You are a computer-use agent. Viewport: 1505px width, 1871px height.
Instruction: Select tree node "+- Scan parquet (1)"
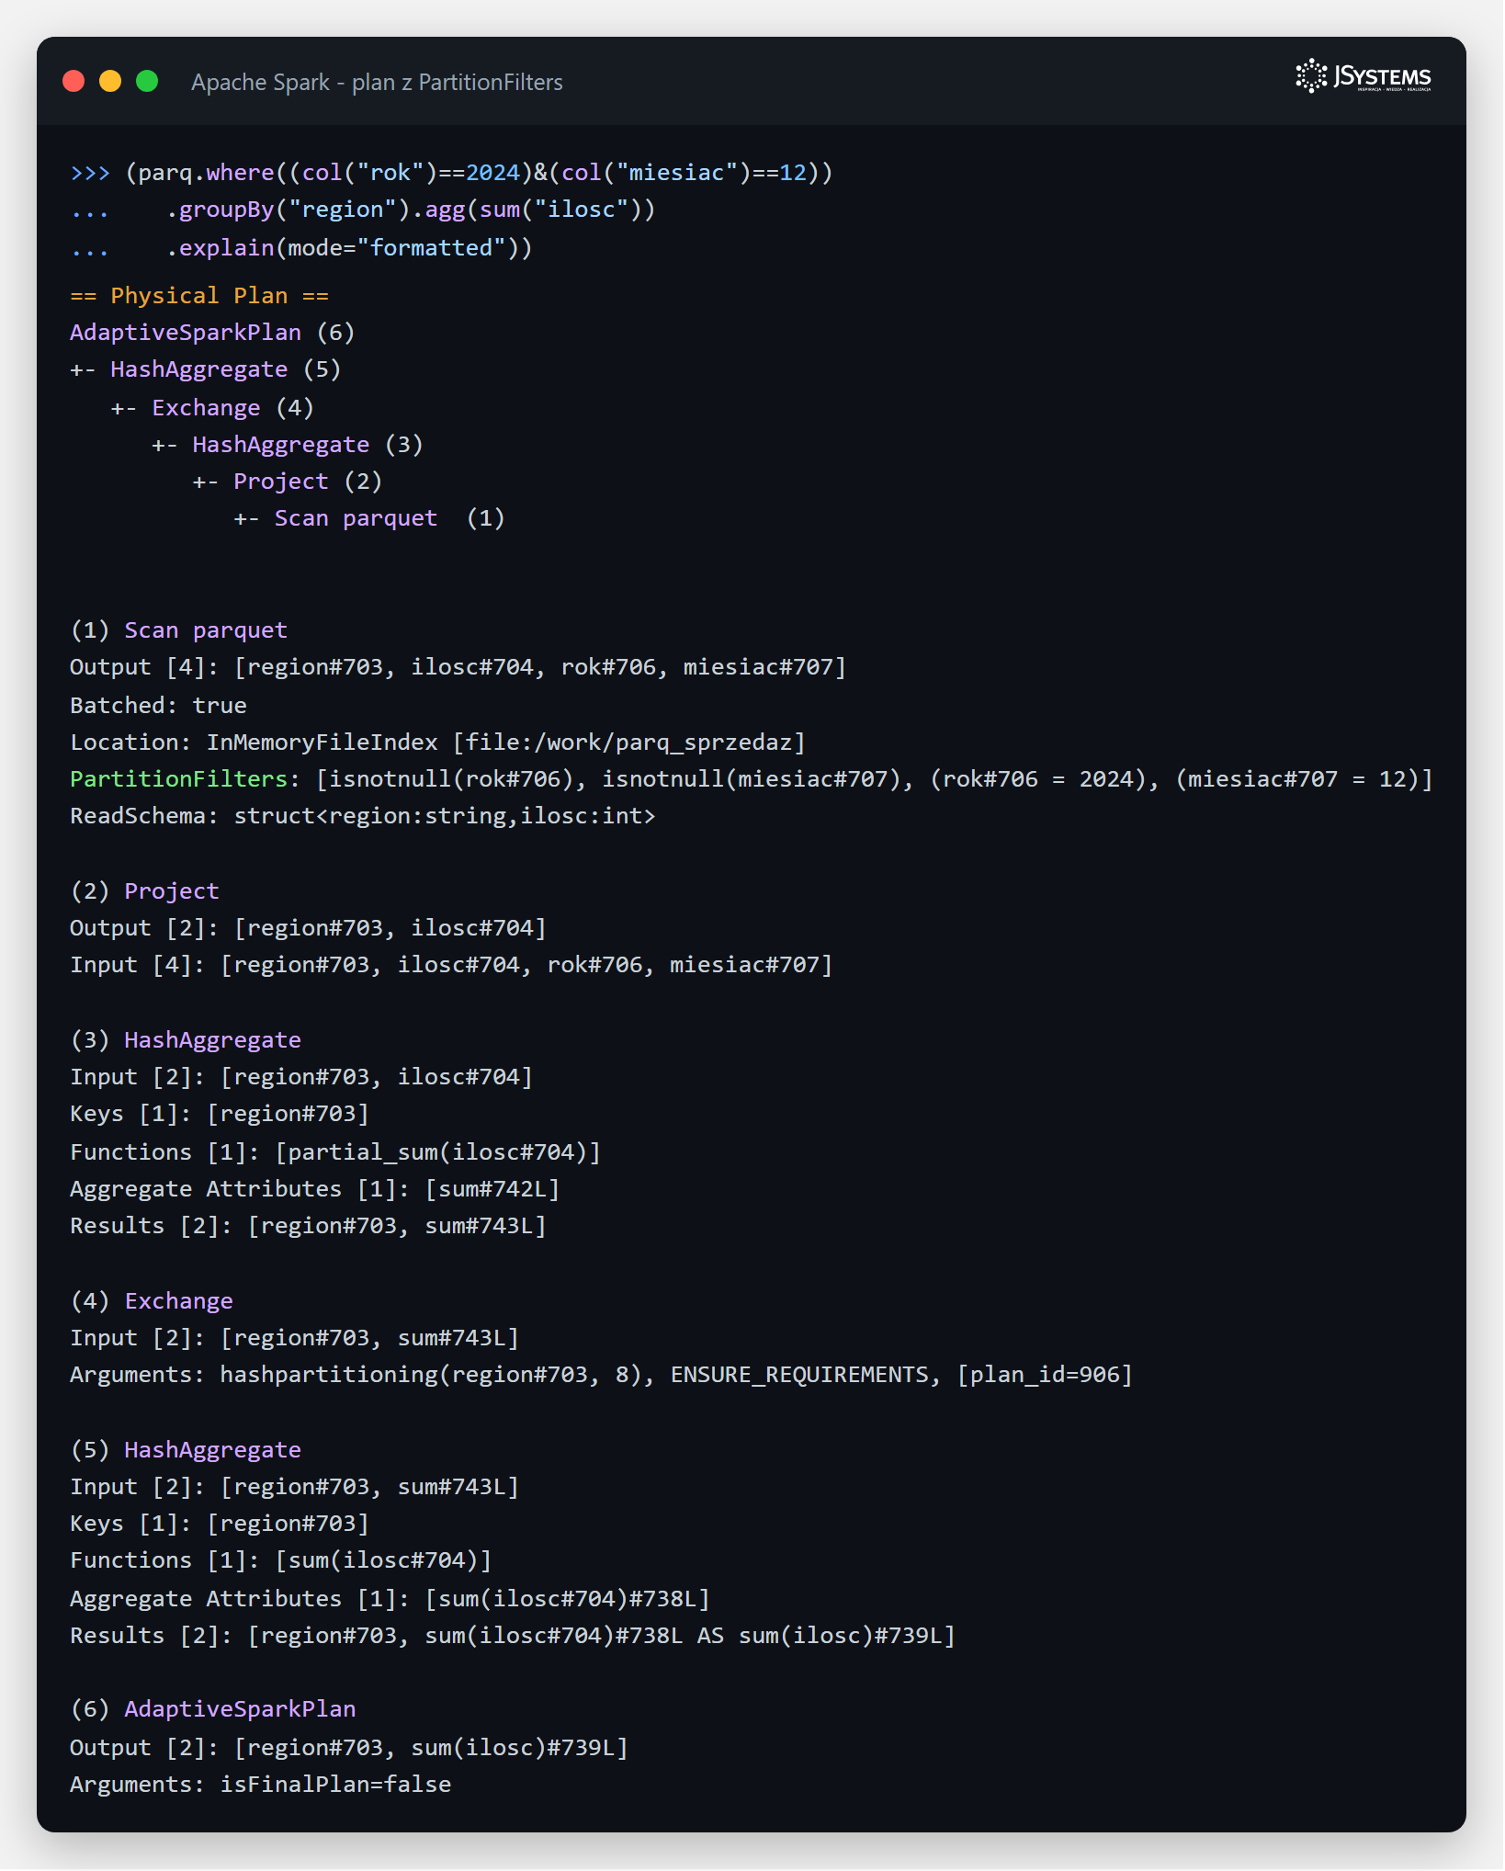point(369,518)
